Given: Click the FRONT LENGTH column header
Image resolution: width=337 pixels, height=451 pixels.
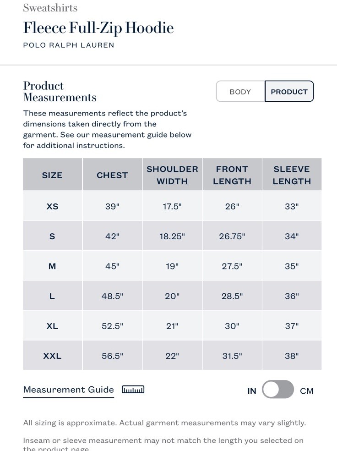Looking at the screenshot, I should (x=232, y=175).
